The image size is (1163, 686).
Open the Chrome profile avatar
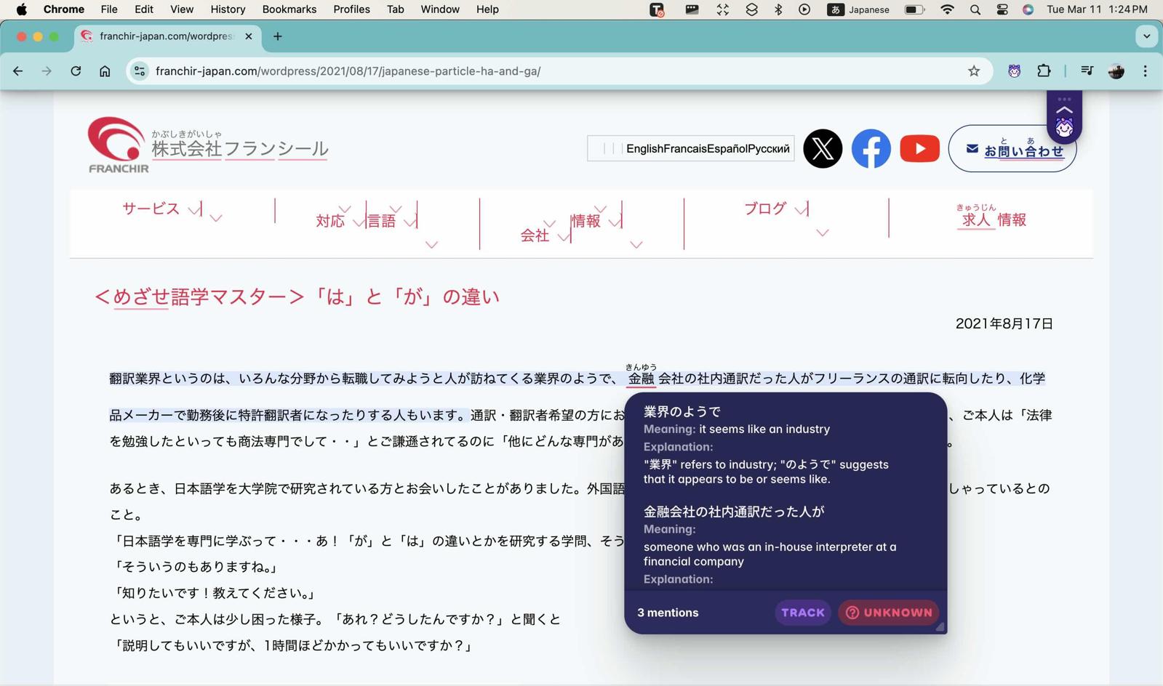point(1116,70)
